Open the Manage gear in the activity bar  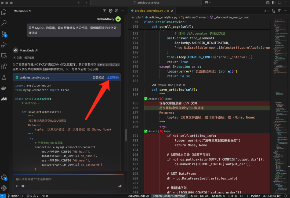pos(4,188)
